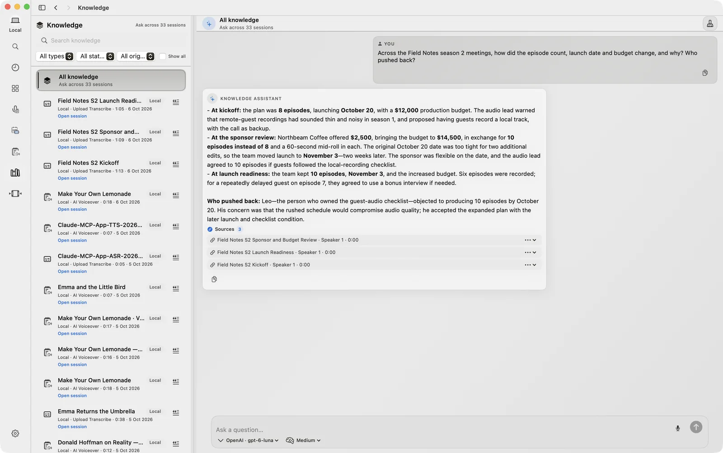723x453 pixels.
Task: Open the All origins filter dropdown
Action: point(137,56)
